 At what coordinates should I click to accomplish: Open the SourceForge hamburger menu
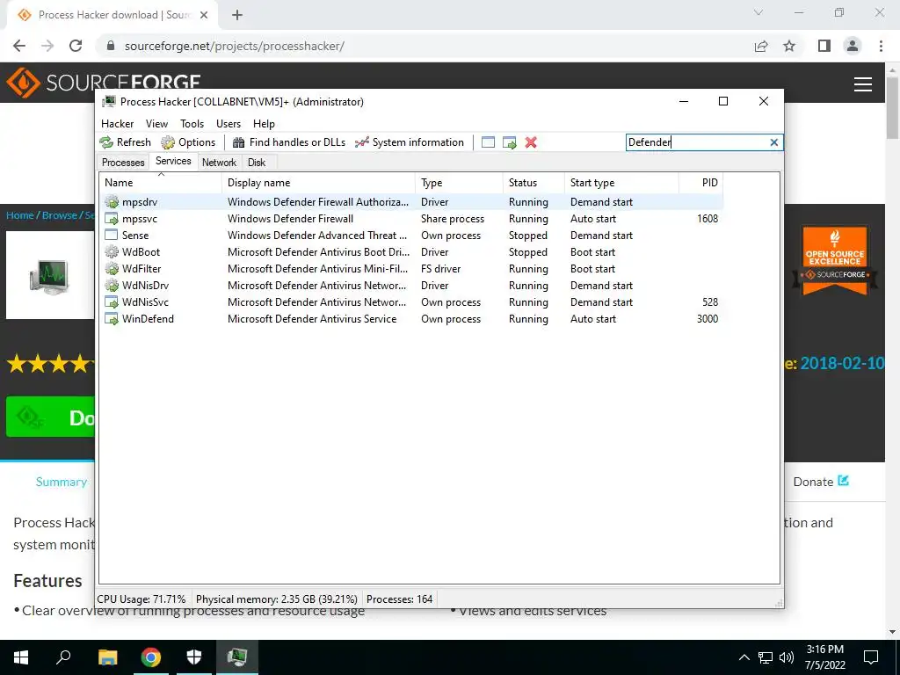point(863,84)
